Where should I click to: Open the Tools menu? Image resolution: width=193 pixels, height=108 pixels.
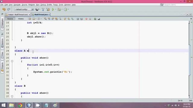pyautogui.click(x=61, y=5)
